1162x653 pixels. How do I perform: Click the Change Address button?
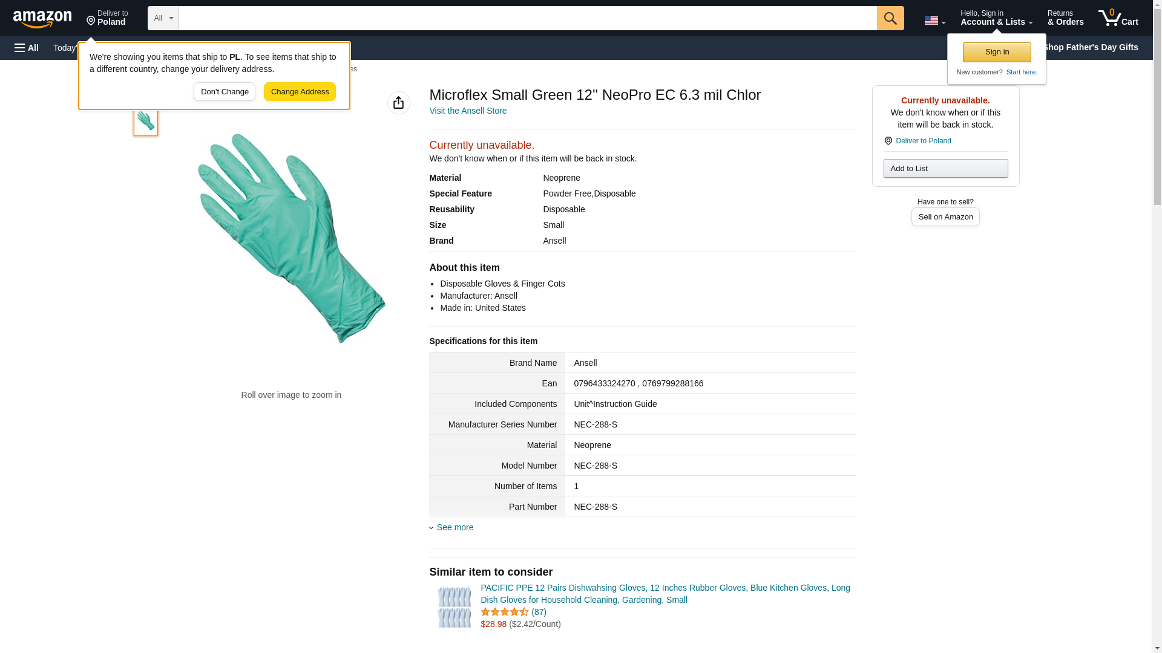click(x=300, y=92)
